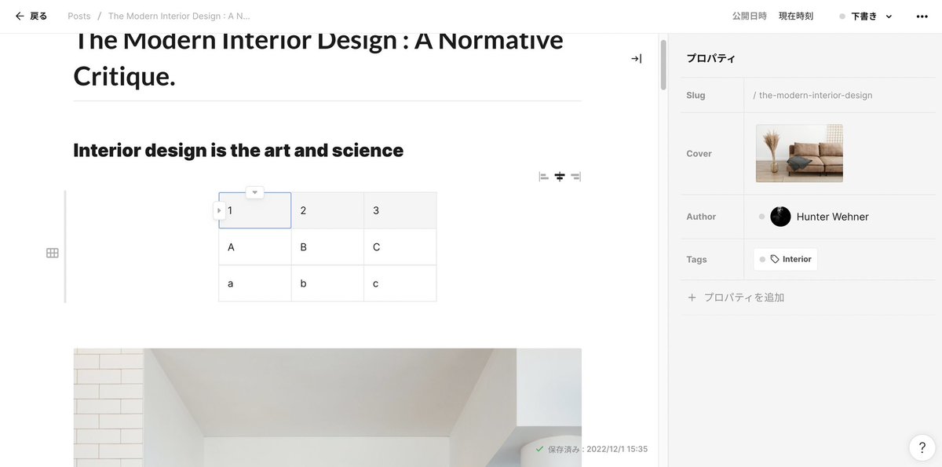Collapse the properties side panel

tap(636, 59)
